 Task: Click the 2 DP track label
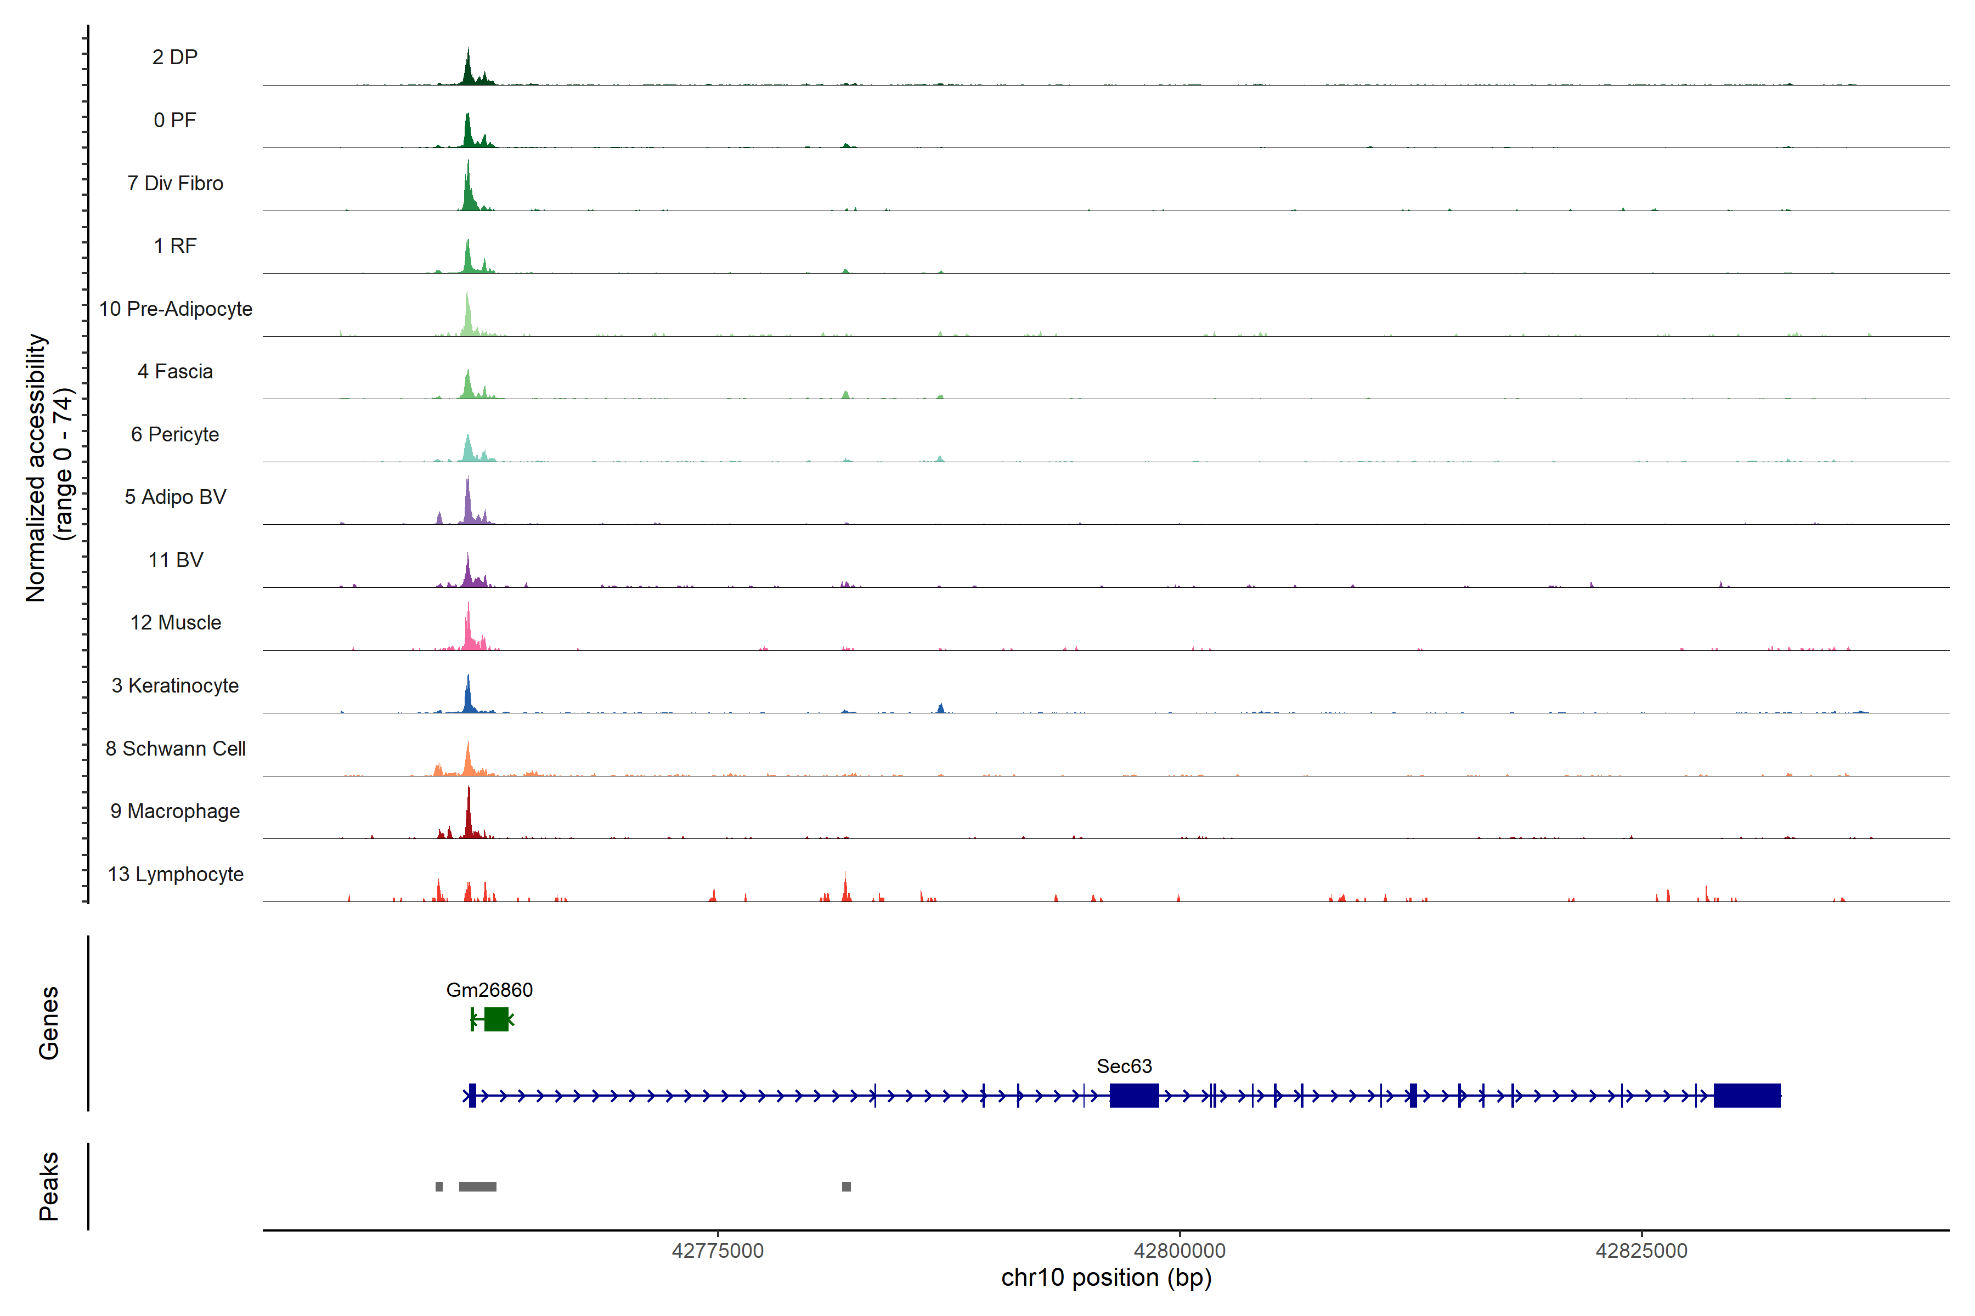174,57
